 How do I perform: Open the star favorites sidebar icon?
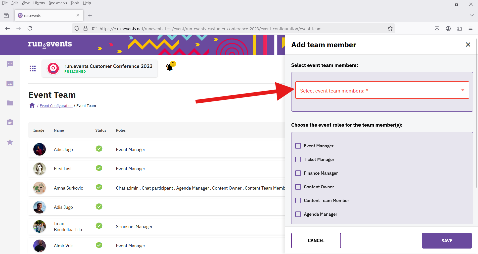(10, 142)
